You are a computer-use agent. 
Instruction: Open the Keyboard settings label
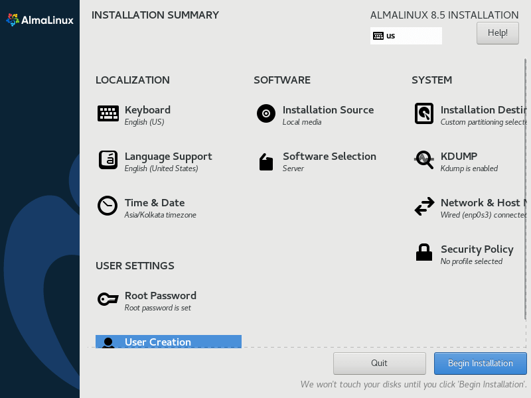(x=147, y=110)
